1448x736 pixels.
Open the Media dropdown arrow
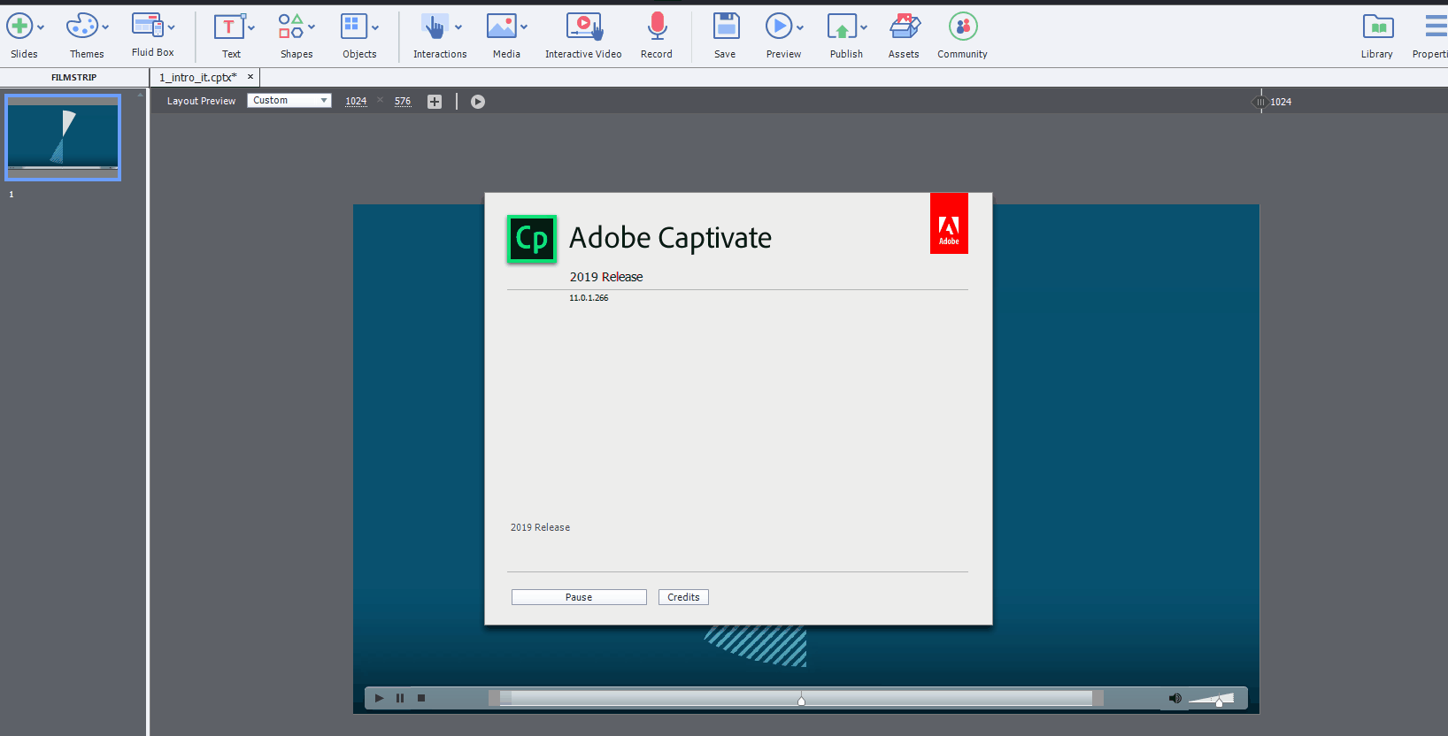click(x=524, y=27)
